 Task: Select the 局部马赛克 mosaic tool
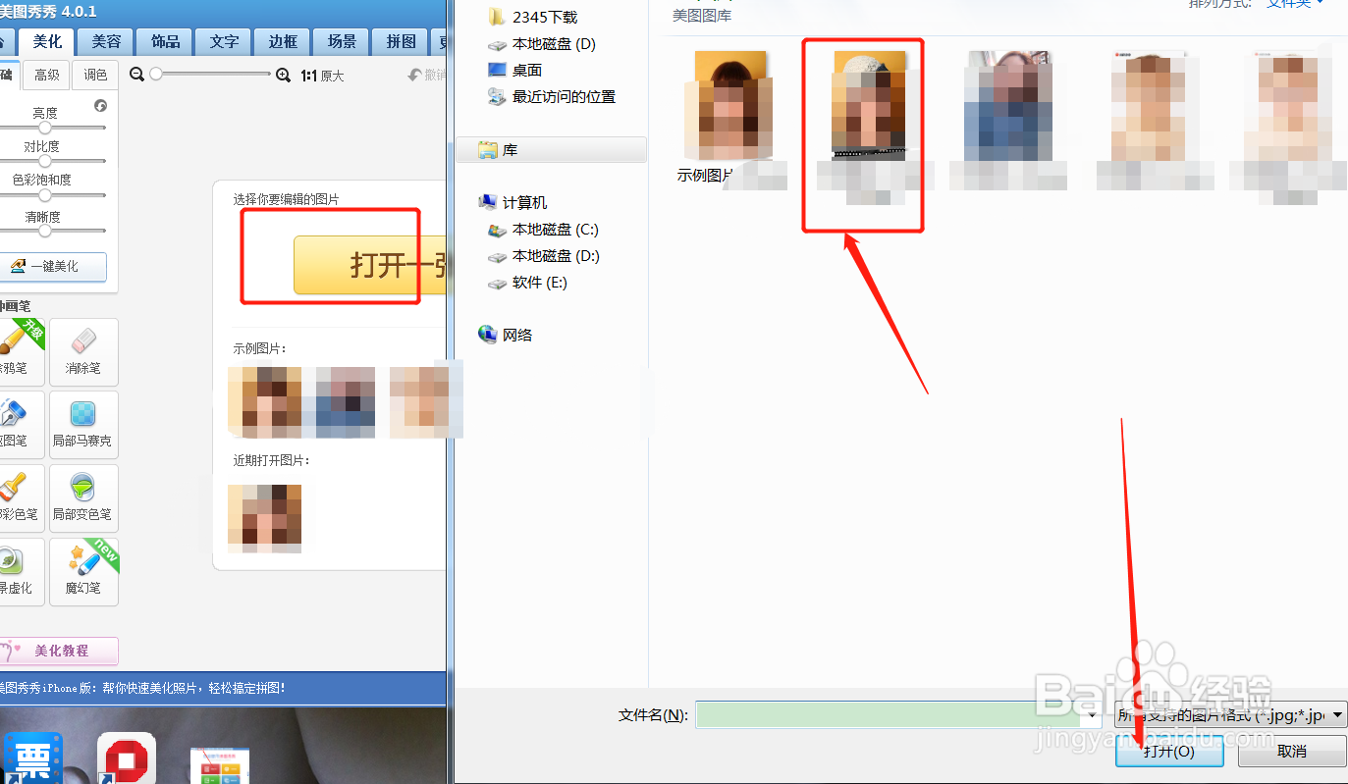pyautogui.click(x=83, y=425)
